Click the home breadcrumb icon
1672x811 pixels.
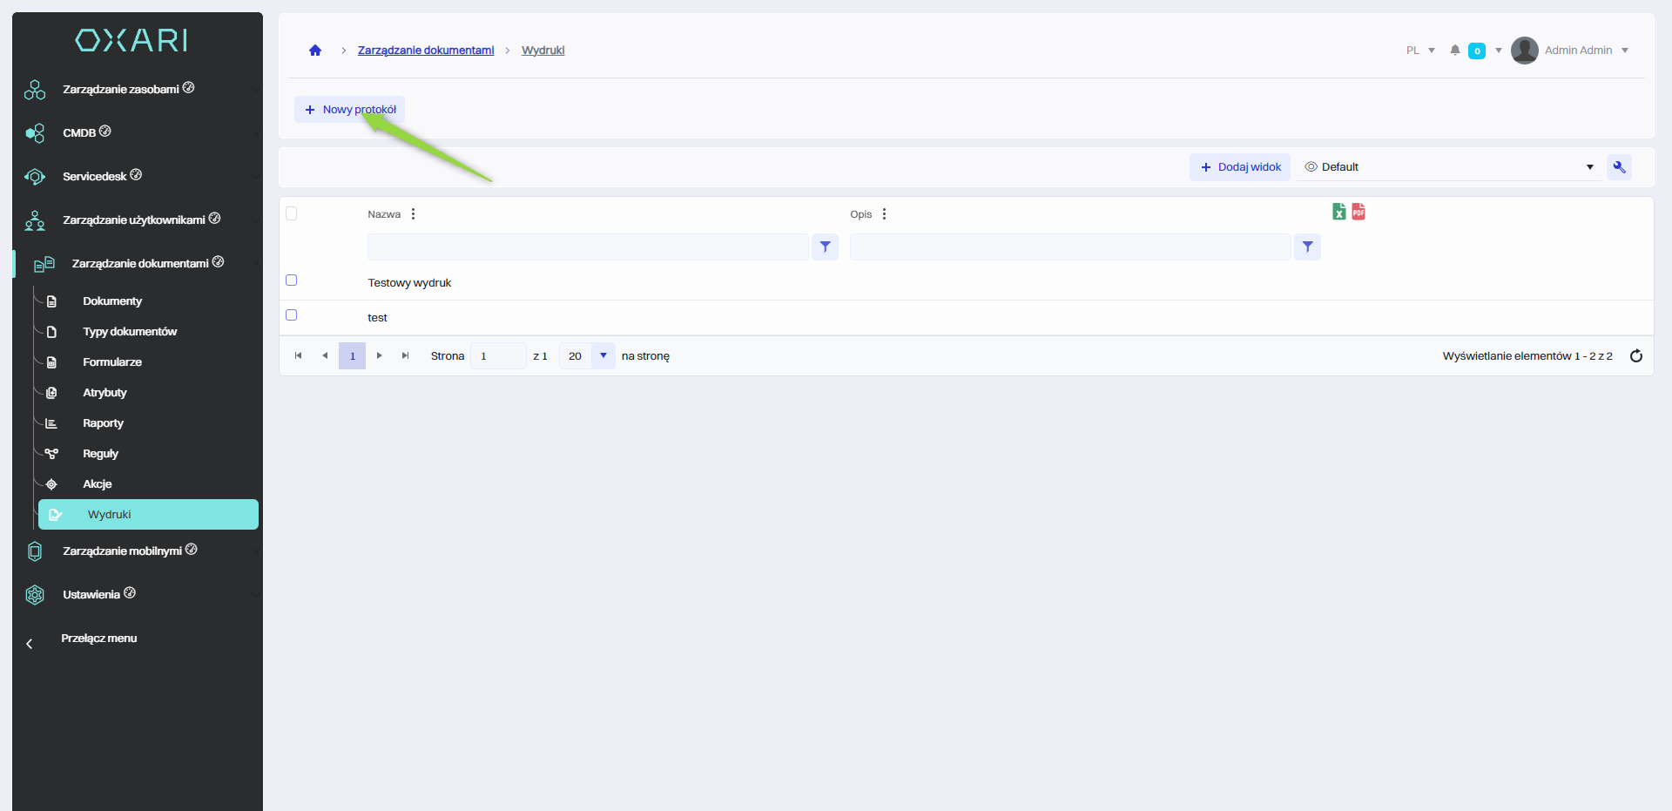(x=315, y=51)
